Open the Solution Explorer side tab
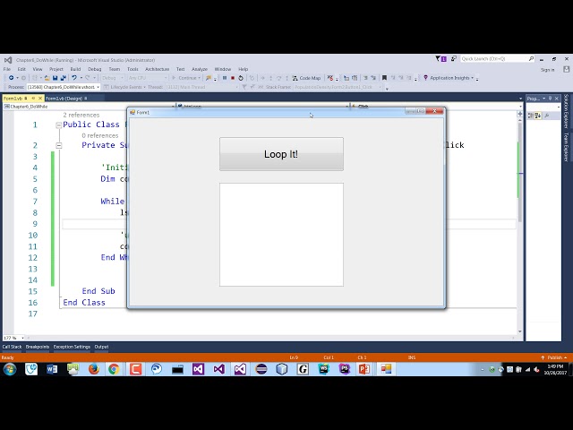This screenshot has height=430, width=573. point(566,111)
